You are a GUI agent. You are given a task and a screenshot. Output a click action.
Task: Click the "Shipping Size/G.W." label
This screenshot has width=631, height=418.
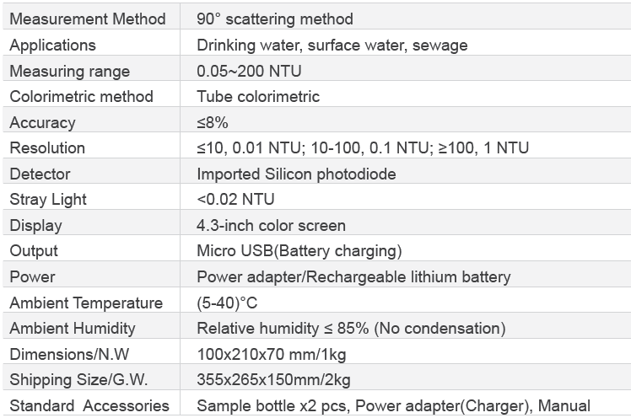(73, 380)
